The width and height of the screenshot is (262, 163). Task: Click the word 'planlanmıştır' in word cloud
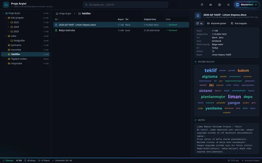213,97
